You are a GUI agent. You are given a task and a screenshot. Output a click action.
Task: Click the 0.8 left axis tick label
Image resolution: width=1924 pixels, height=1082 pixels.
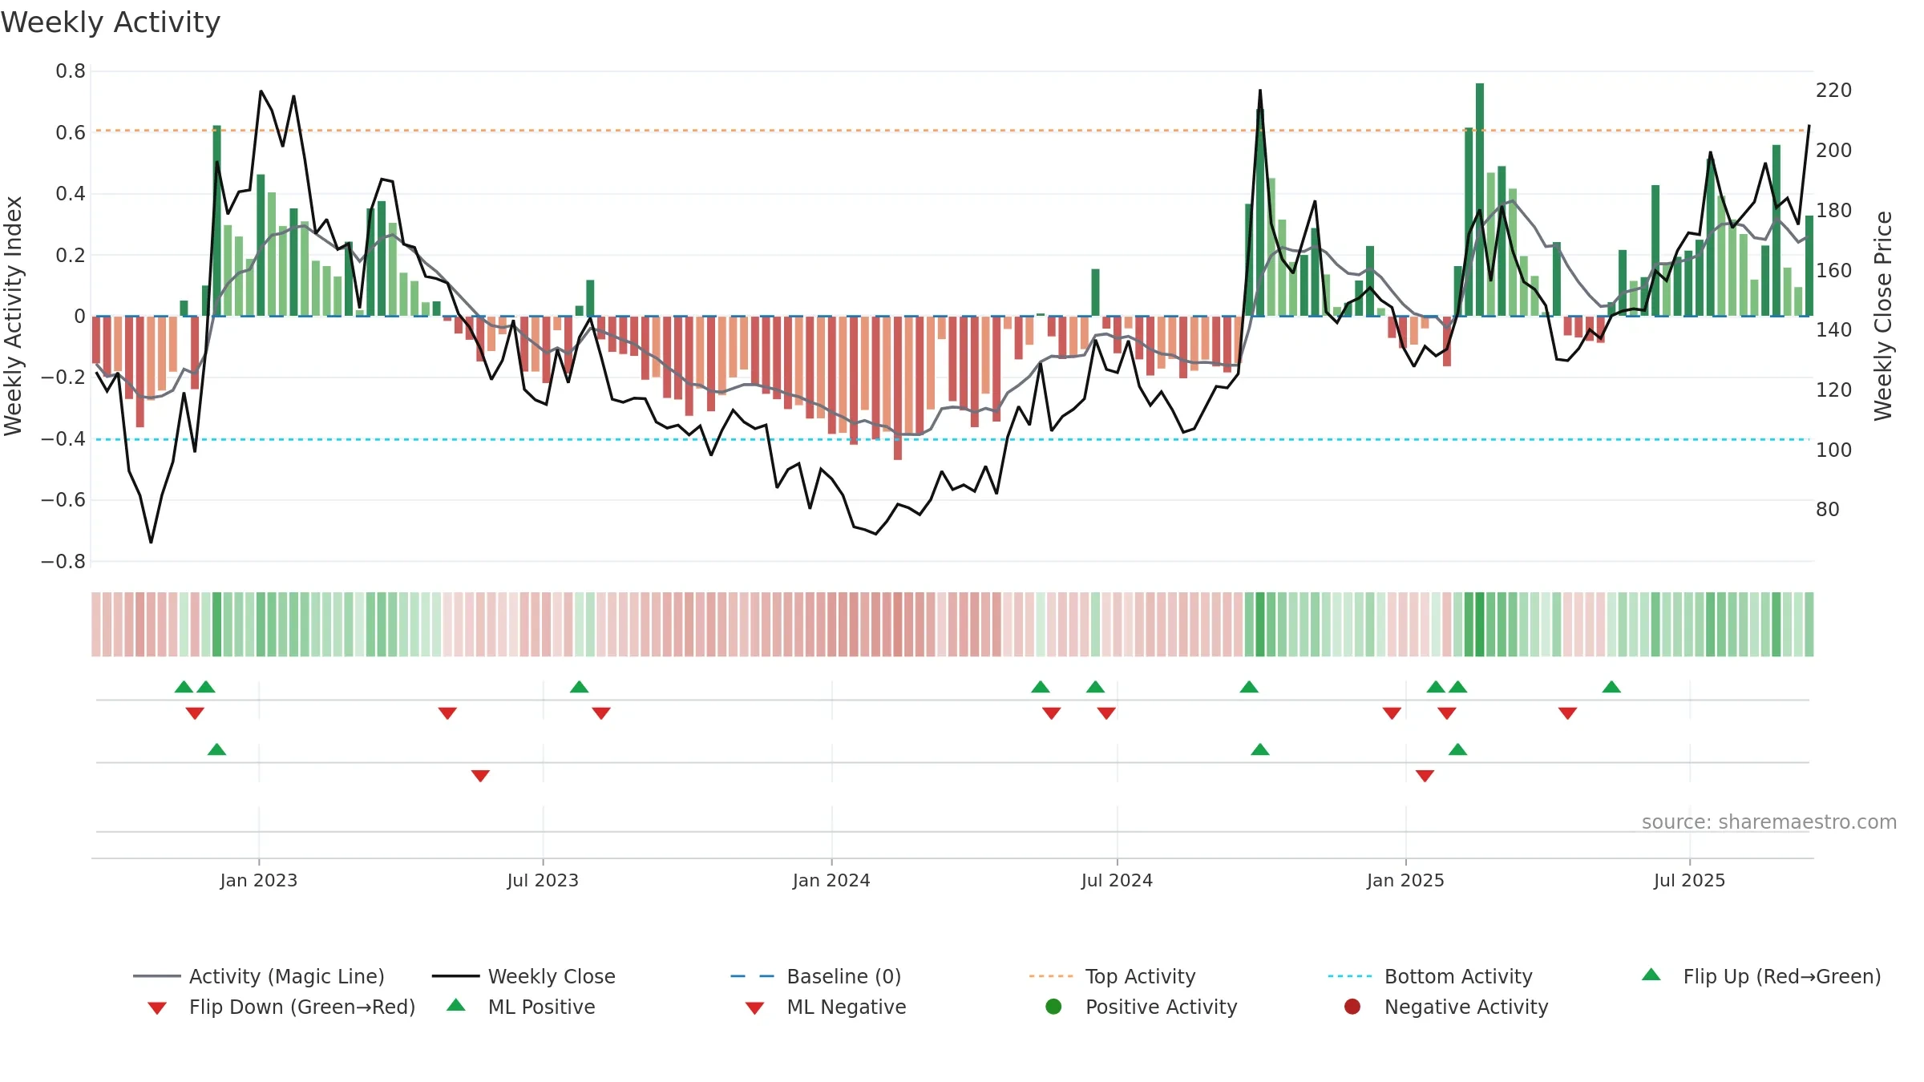(x=71, y=71)
